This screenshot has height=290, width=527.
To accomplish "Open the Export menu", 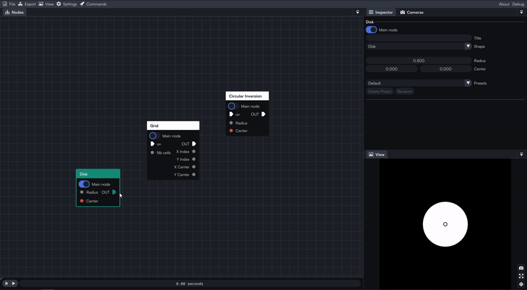I will (x=27, y=4).
